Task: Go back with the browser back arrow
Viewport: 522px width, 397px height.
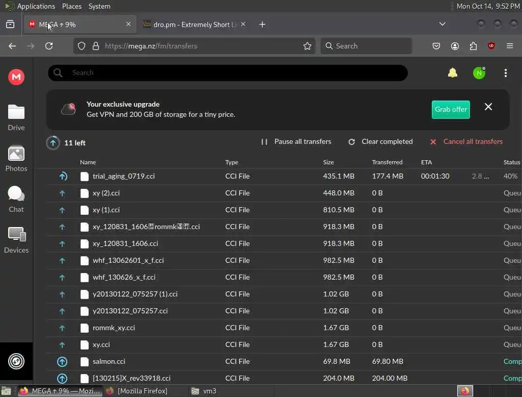Action: [12, 46]
